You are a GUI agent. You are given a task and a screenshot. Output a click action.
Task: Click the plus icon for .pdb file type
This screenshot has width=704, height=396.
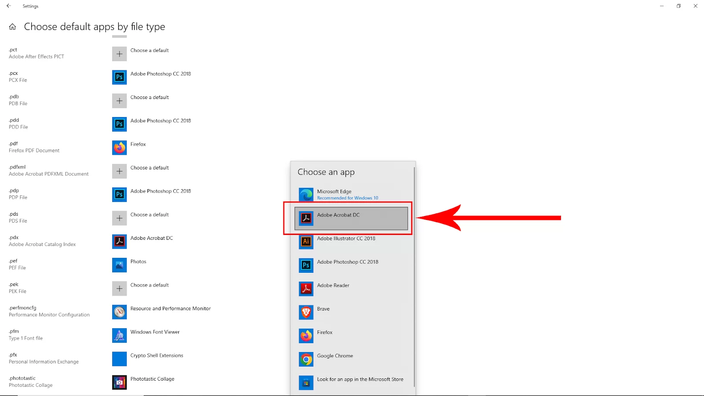[119, 101]
